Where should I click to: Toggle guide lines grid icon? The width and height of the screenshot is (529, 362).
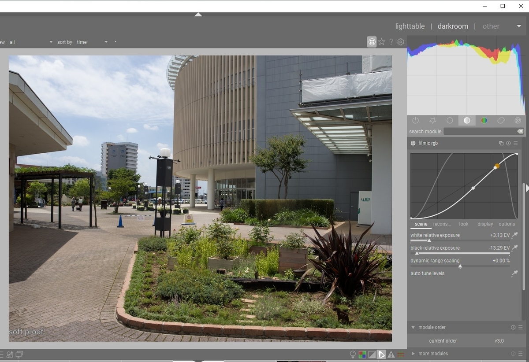tap(401, 354)
